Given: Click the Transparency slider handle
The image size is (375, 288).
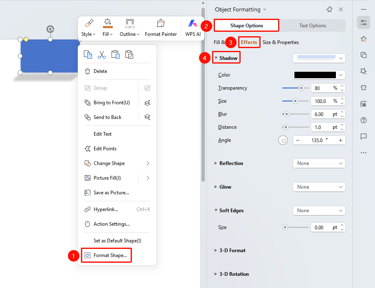Looking at the screenshot, I should pyautogui.click(x=301, y=88).
